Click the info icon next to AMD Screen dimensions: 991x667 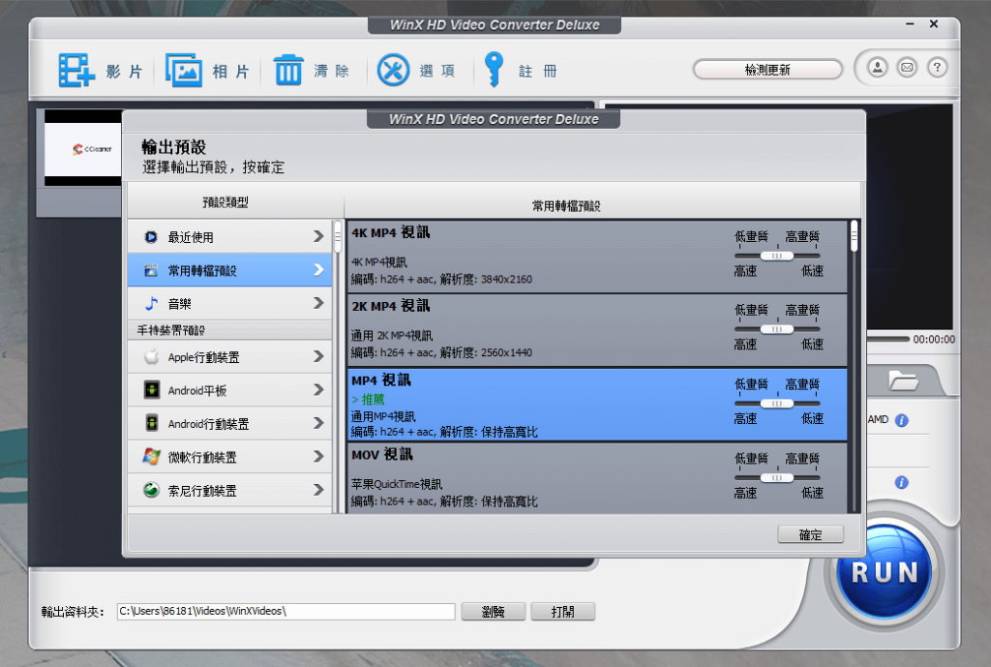coord(902,420)
